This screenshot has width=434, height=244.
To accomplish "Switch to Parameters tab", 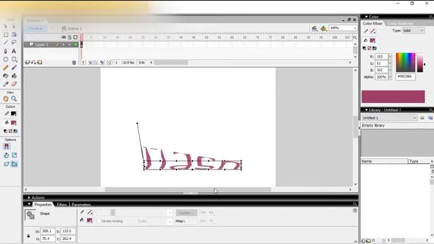I will (x=81, y=205).
